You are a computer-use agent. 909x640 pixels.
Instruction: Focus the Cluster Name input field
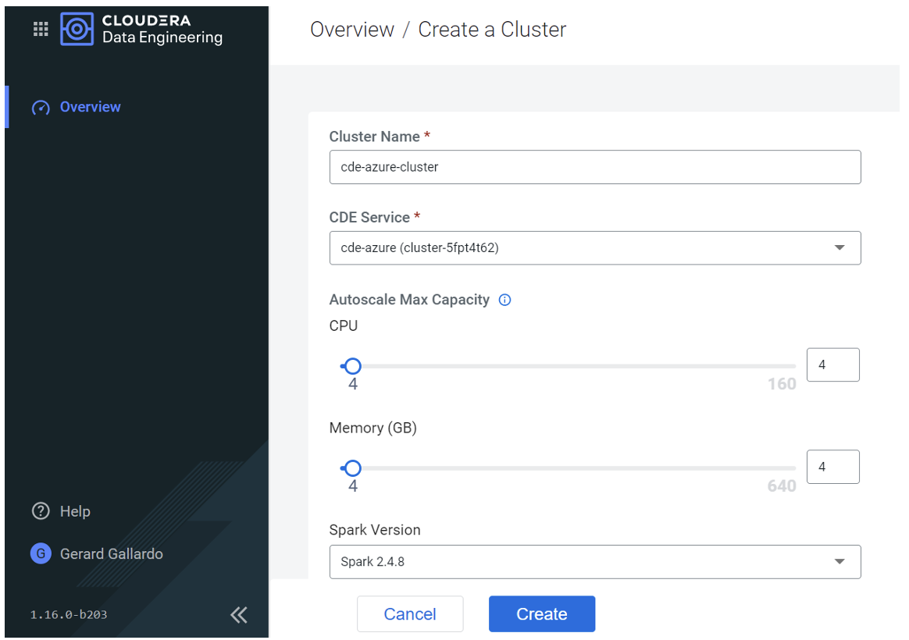595,167
